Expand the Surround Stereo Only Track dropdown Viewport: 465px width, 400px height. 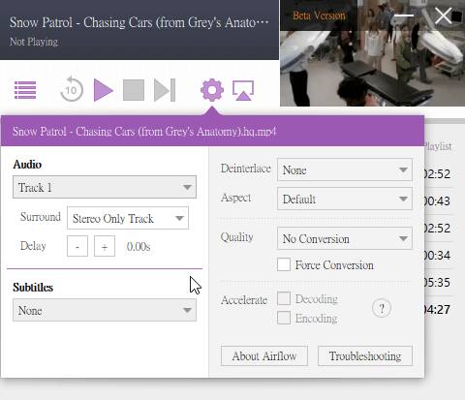point(128,218)
